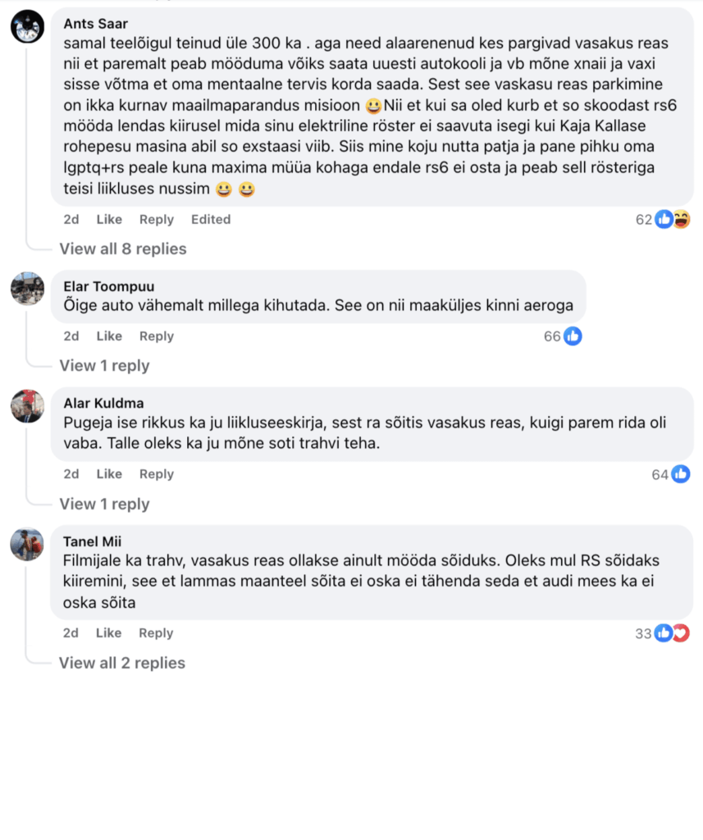The height and width of the screenshot is (840, 703).
Task: Expand "View 1 reply" under Elar Toompuu
Action: click(x=104, y=365)
